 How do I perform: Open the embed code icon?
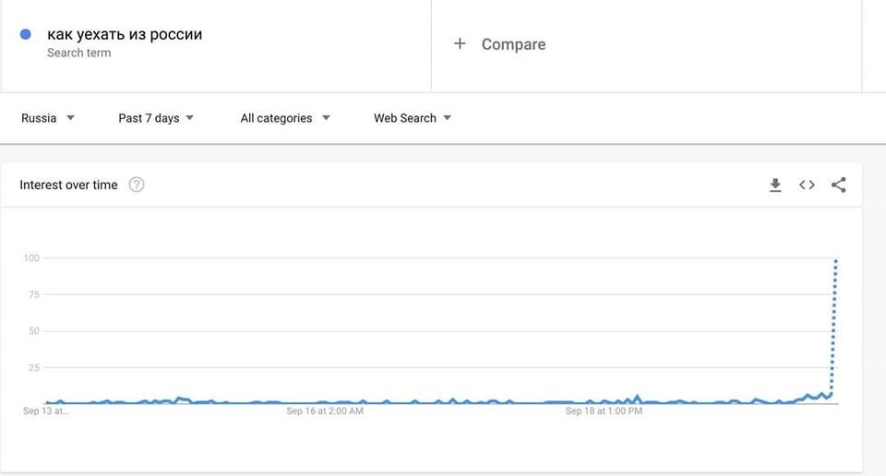[x=807, y=184]
